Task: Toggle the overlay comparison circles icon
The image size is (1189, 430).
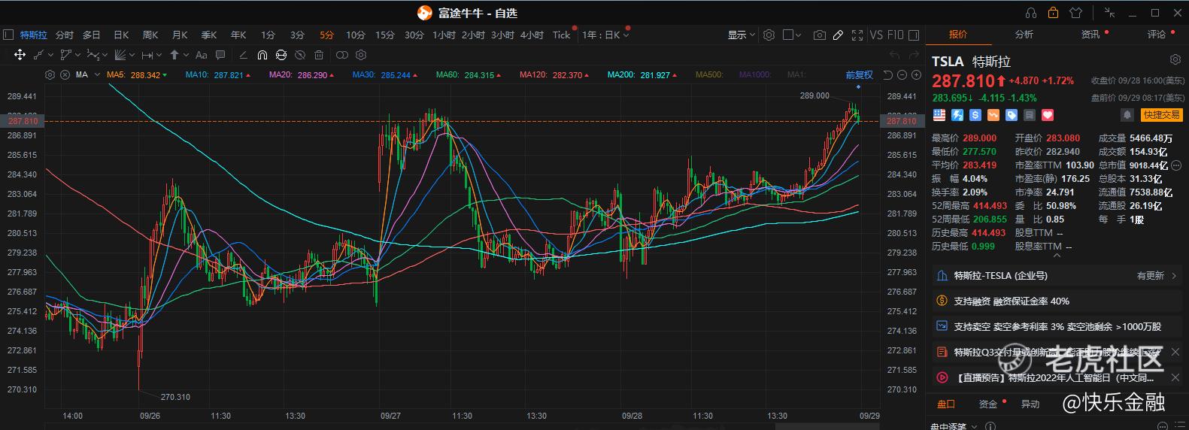Action: [342, 55]
